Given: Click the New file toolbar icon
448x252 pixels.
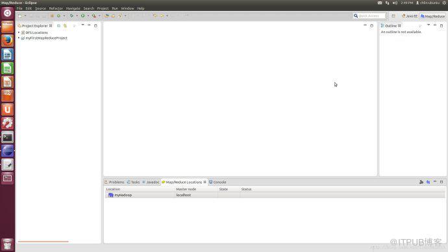Looking at the screenshot, I should 20,16.
